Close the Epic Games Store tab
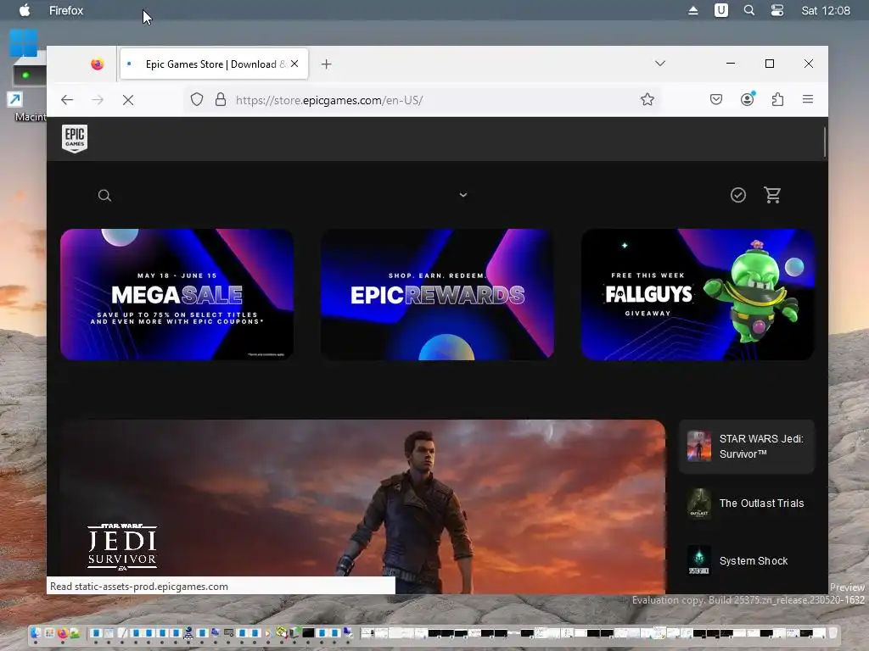The height and width of the screenshot is (651, 869). 294,64
